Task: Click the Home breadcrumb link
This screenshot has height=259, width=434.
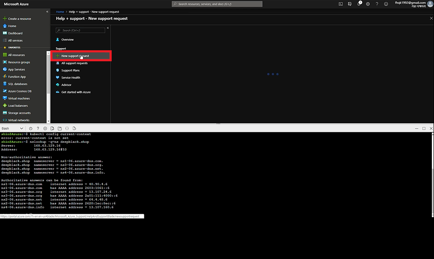Action: pos(60,12)
